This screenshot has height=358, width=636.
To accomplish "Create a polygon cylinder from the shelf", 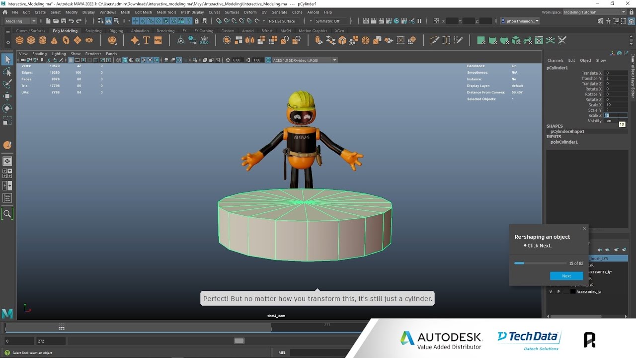I will (43, 40).
